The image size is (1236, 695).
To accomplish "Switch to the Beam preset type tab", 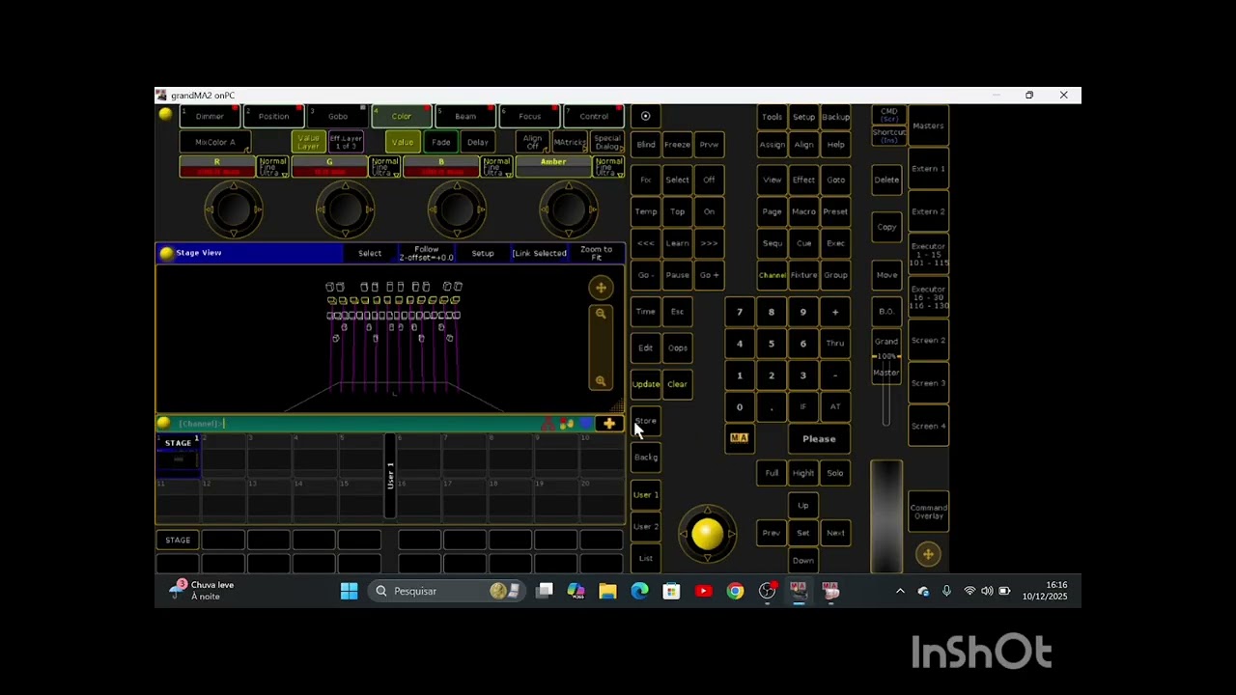I will click(465, 117).
